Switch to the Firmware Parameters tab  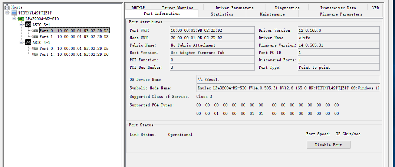tap(341, 14)
